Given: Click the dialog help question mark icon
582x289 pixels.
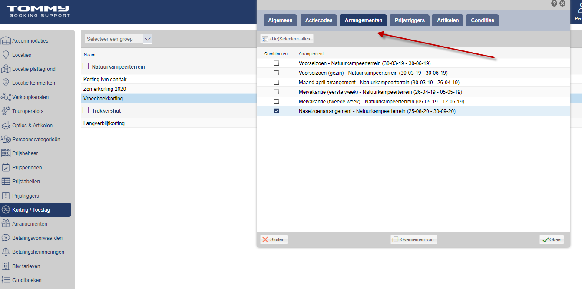Looking at the screenshot, I should pos(554,3).
